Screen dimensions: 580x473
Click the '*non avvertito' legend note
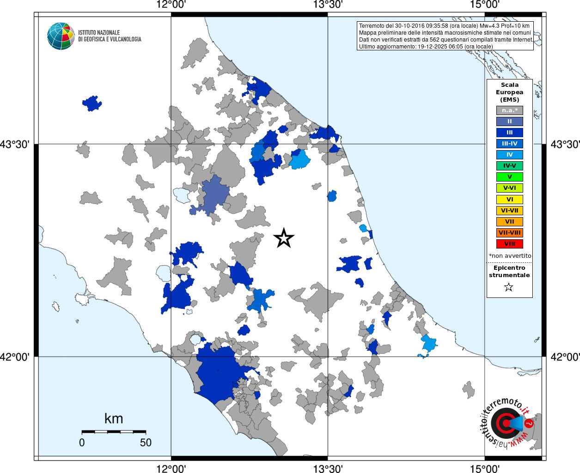[510, 256]
